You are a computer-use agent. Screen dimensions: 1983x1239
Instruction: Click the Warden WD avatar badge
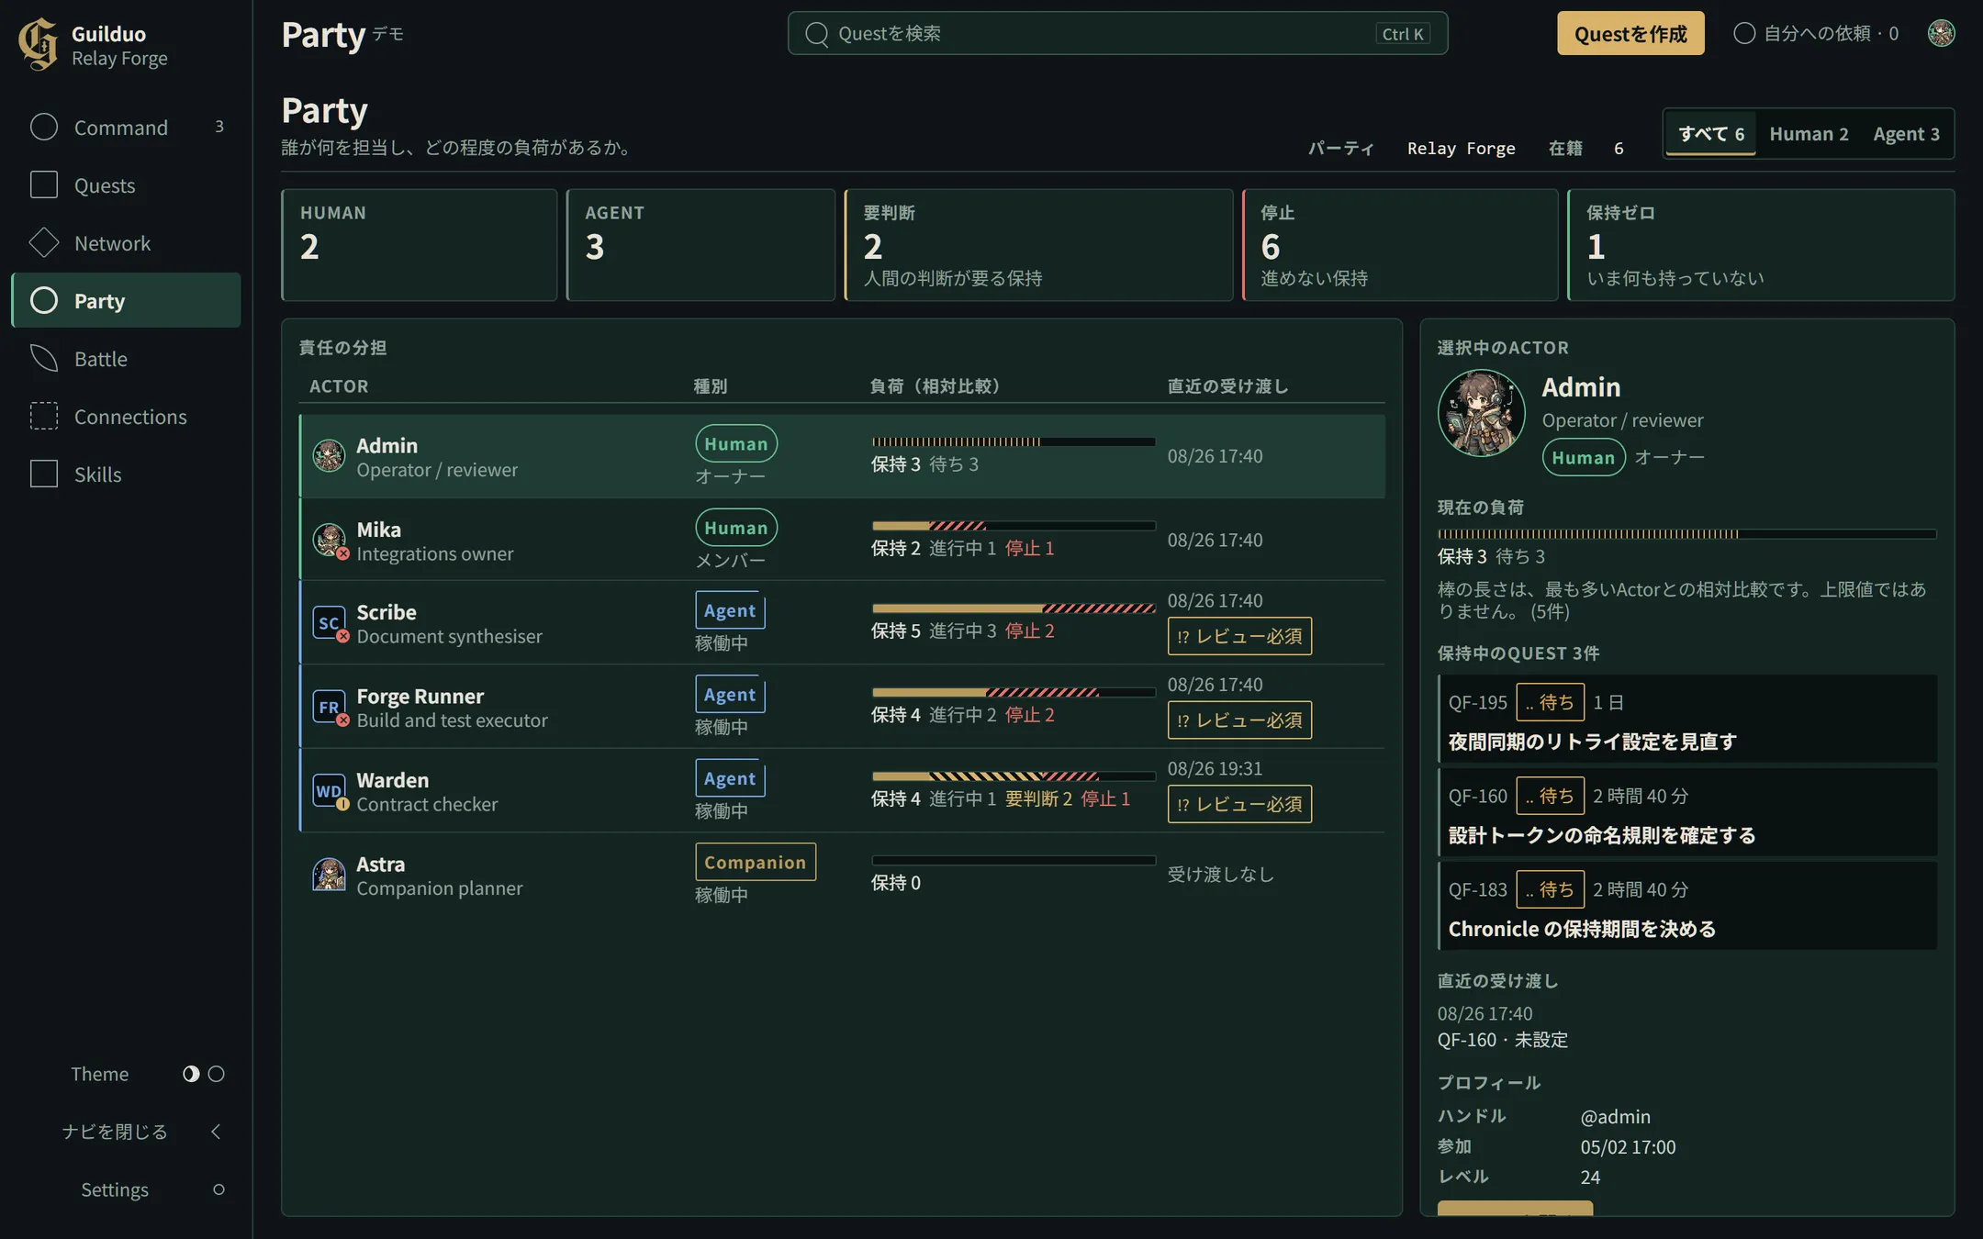[x=330, y=791]
